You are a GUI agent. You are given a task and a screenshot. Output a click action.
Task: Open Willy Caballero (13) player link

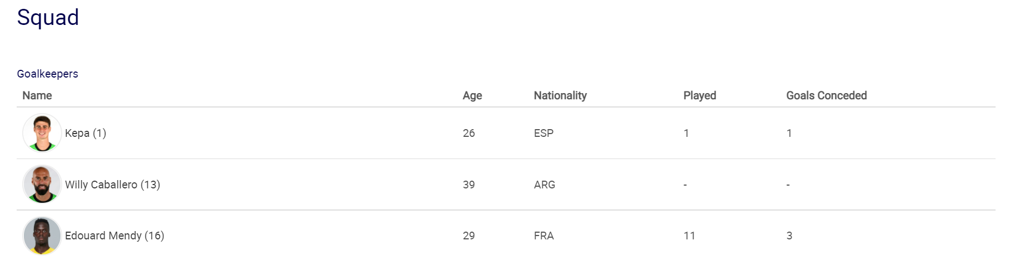tap(113, 185)
